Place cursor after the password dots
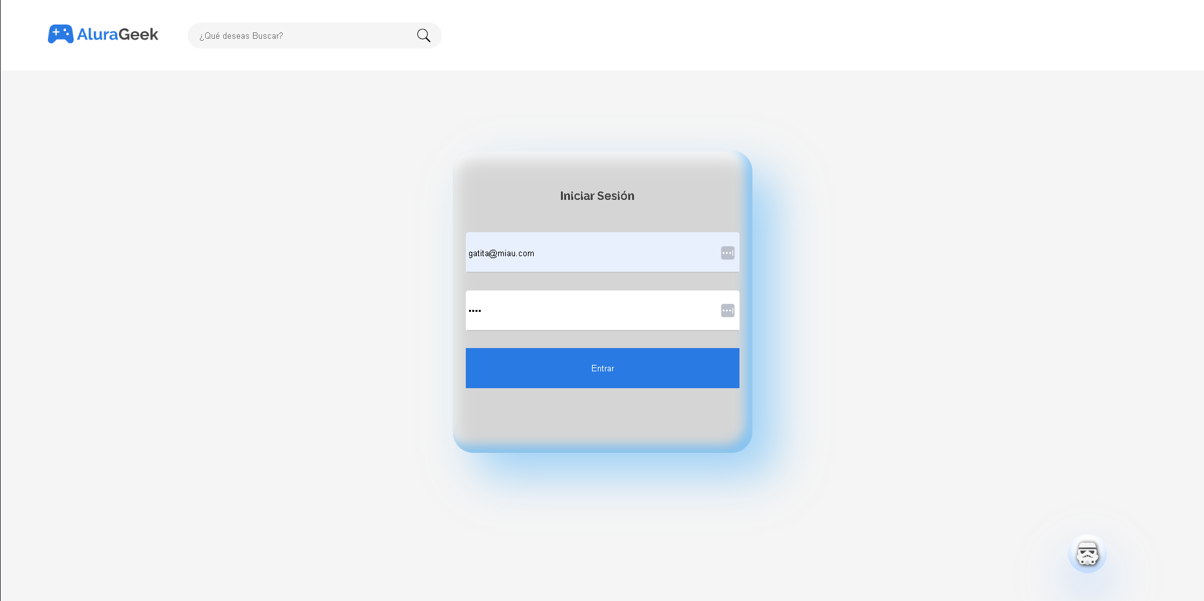Screen dimensions: 1204x601 point(483,311)
